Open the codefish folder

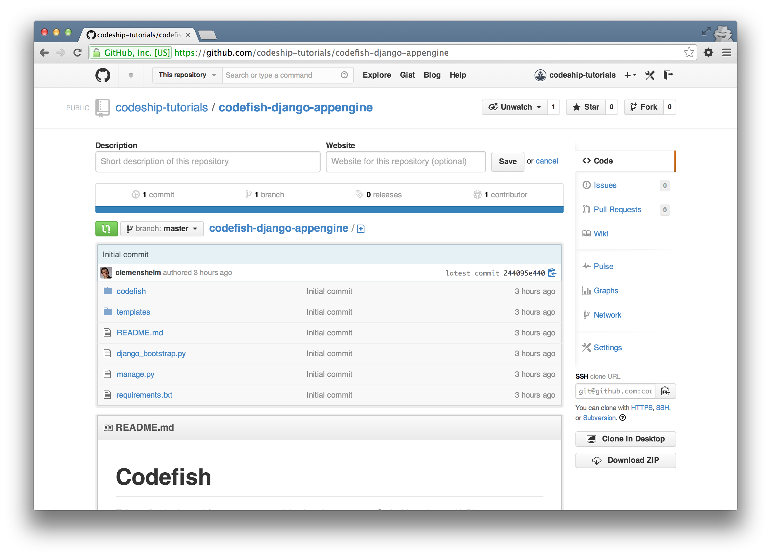131,291
